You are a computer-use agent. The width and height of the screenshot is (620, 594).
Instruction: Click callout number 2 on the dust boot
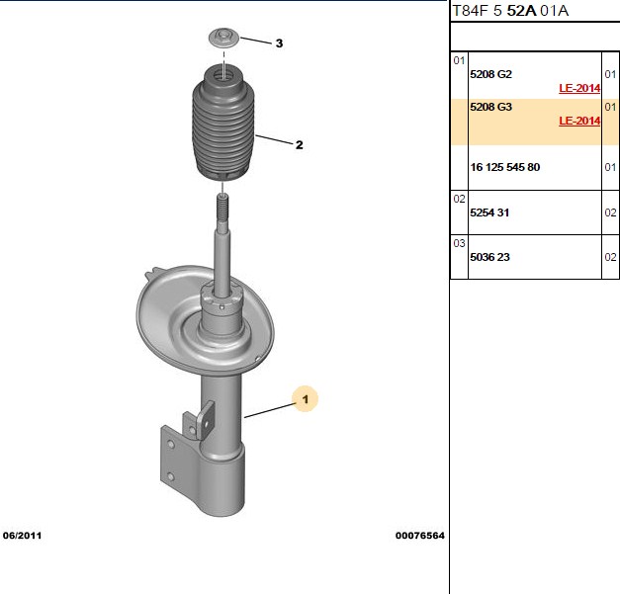coord(299,144)
